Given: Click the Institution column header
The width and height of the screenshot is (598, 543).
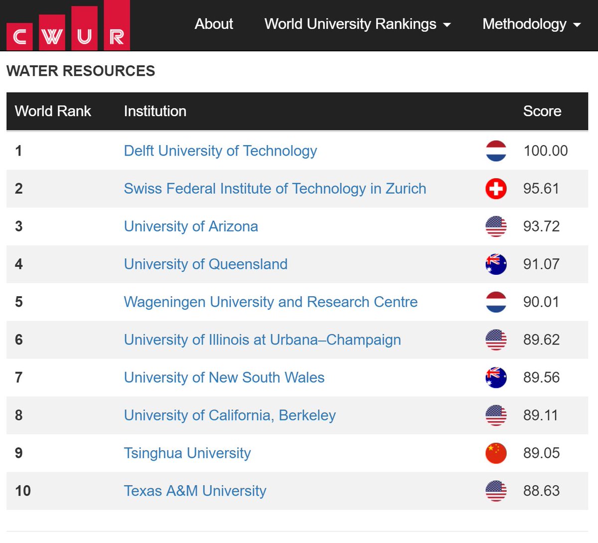Looking at the screenshot, I should [155, 111].
